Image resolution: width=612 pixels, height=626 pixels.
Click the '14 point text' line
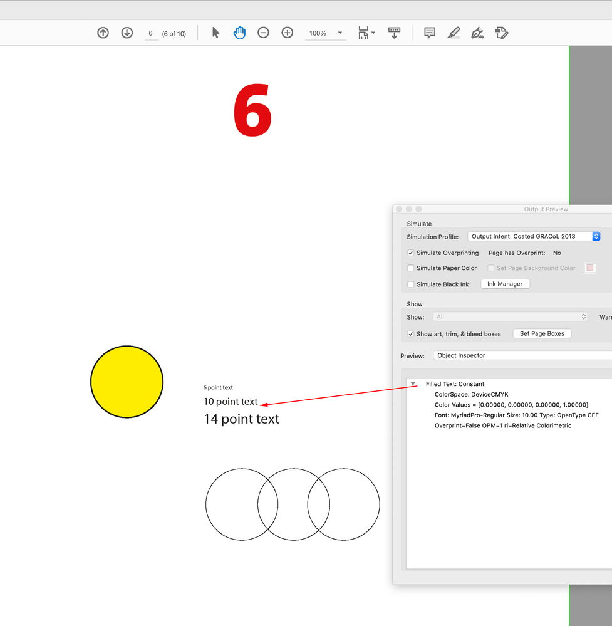click(242, 419)
